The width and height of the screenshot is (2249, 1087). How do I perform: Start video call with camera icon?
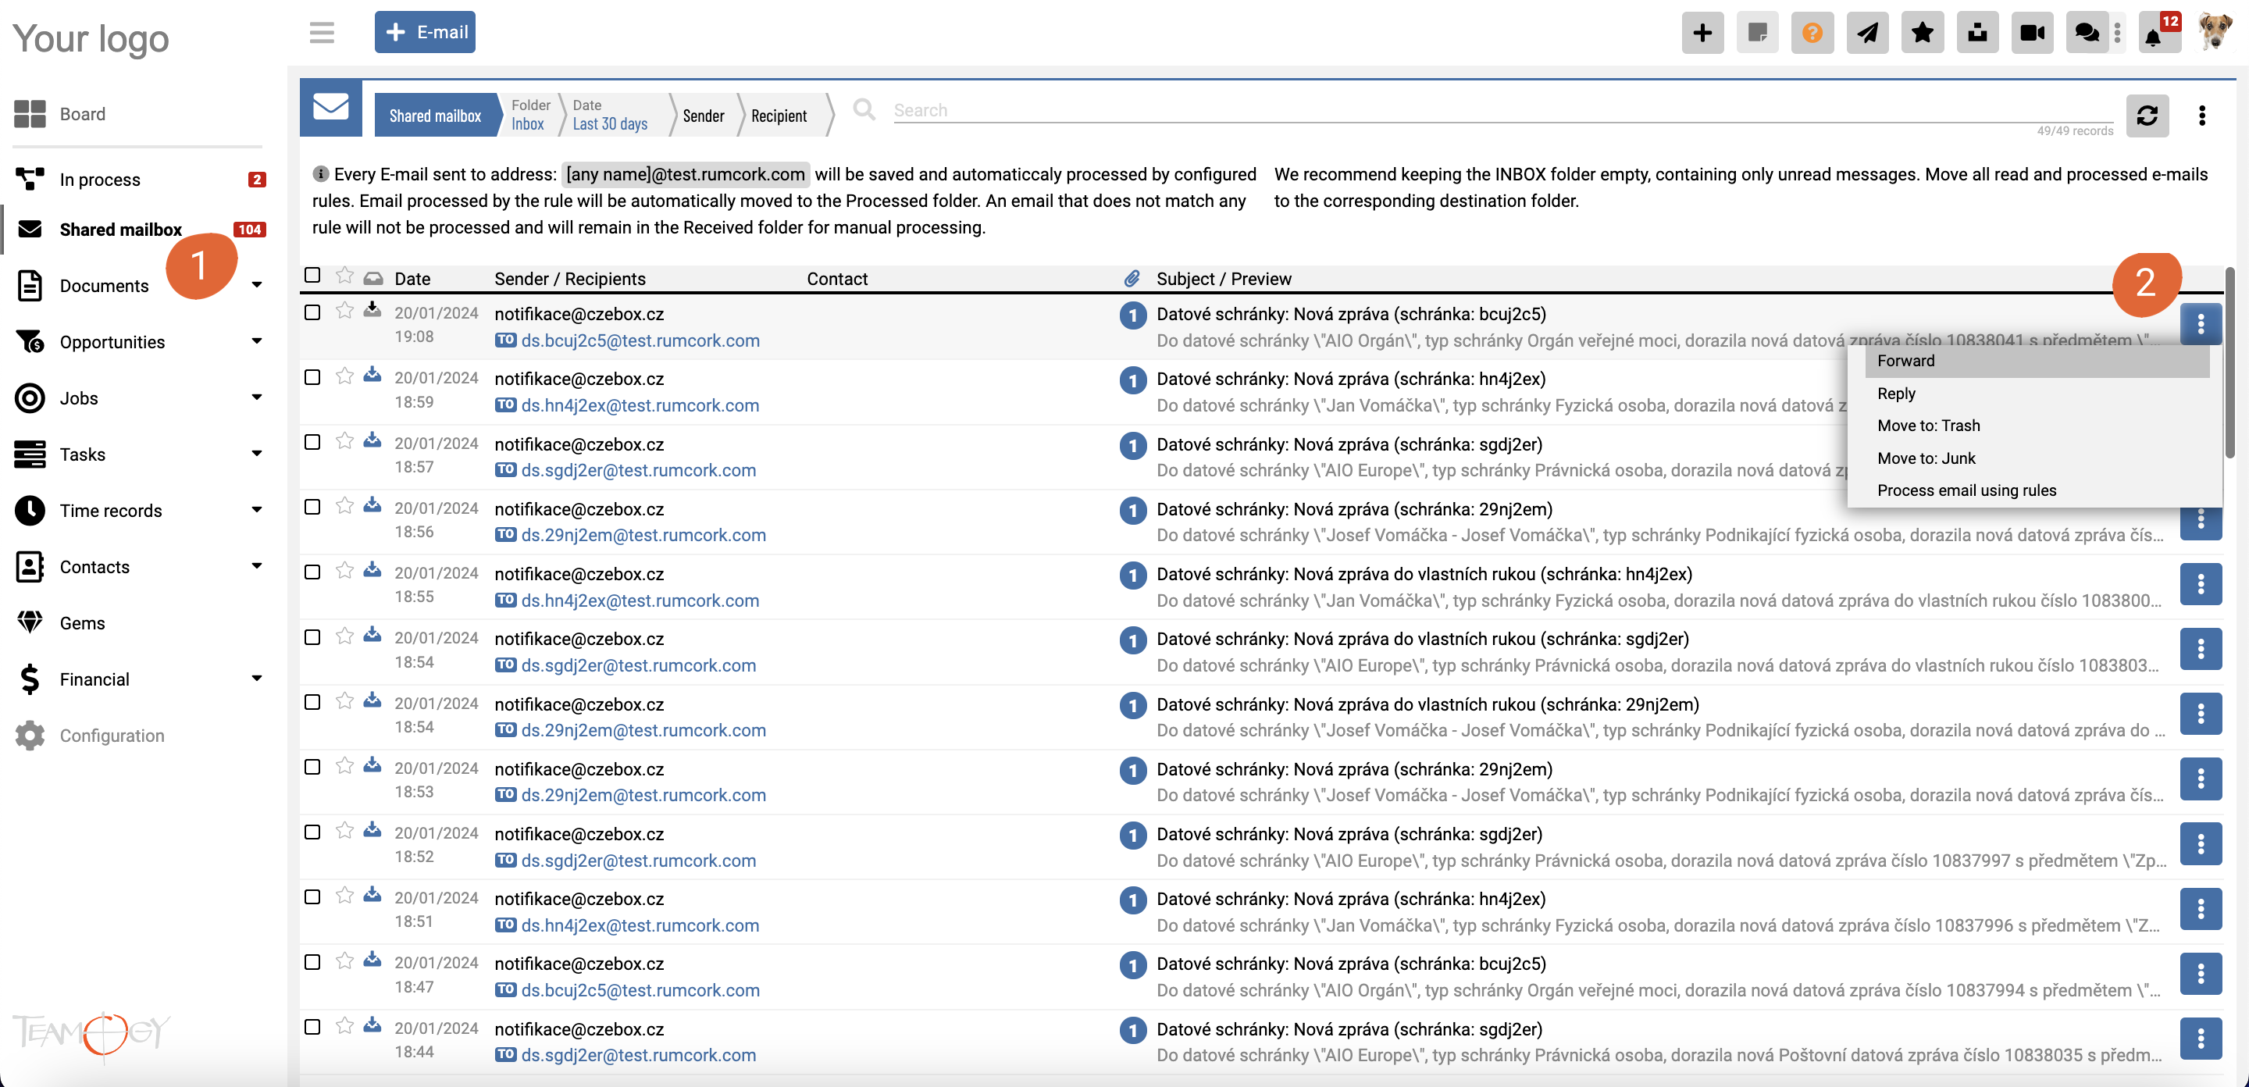click(2032, 33)
